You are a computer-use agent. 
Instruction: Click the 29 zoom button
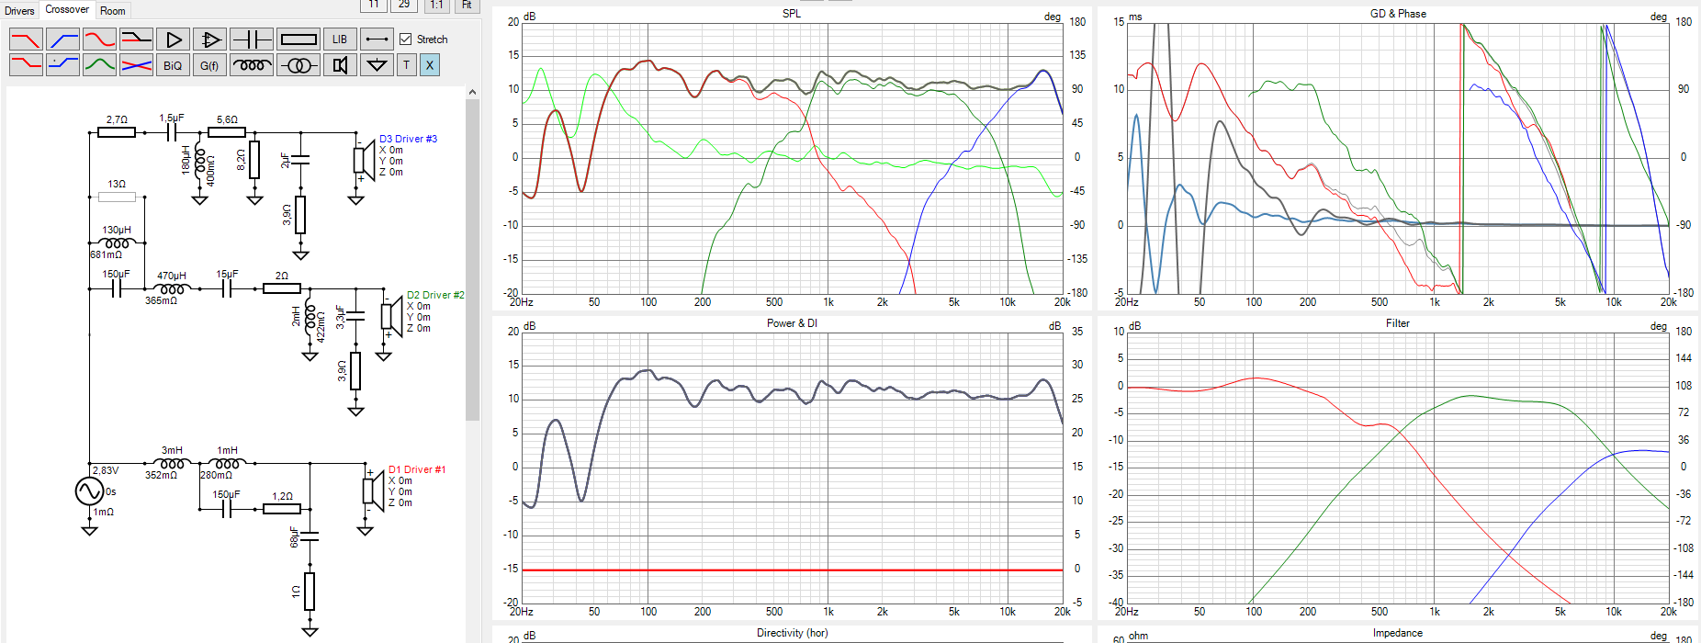point(404,6)
